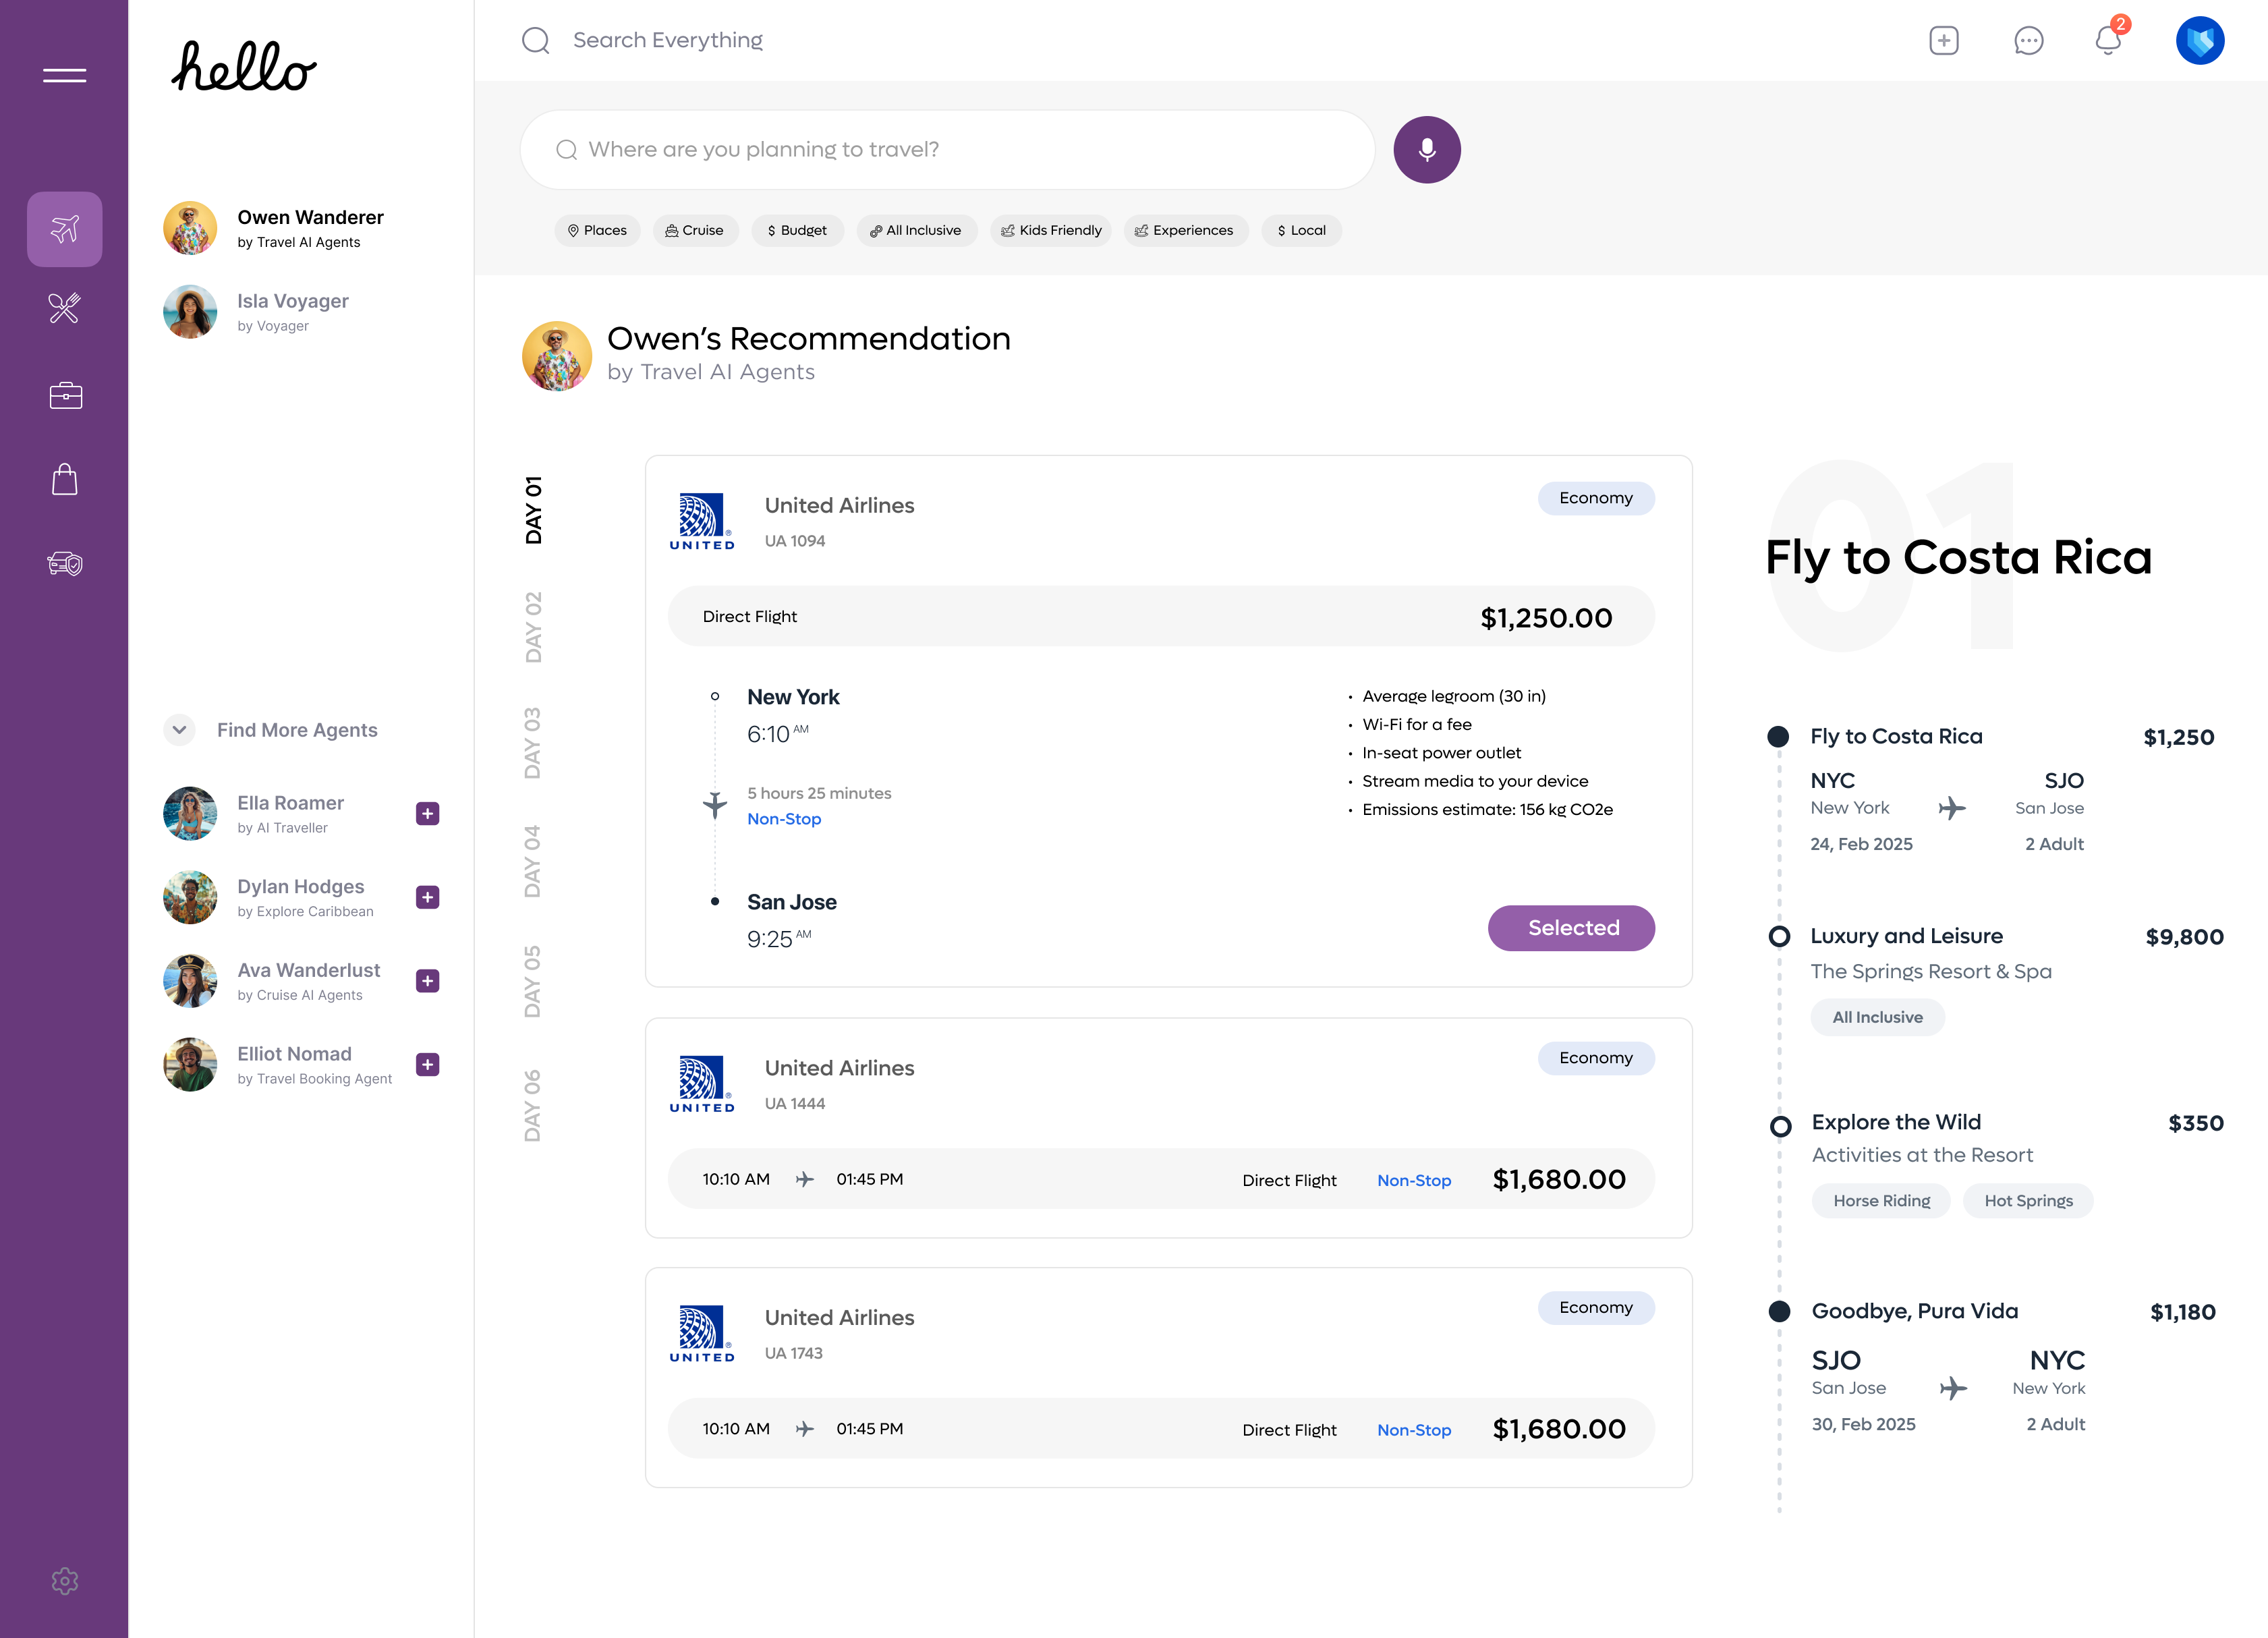Open the car insurance sidebar icon
This screenshot has height=1638, width=2268.
[65, 563]
